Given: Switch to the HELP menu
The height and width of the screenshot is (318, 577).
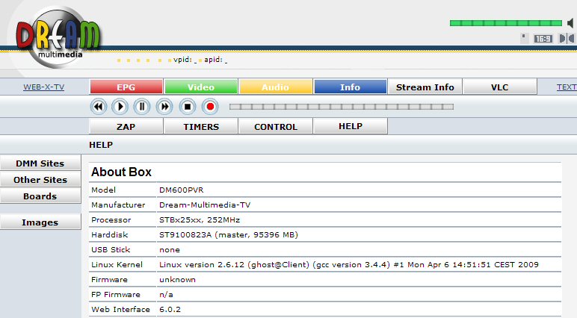Looking at the screenshot, I should (x=351, y=126).
